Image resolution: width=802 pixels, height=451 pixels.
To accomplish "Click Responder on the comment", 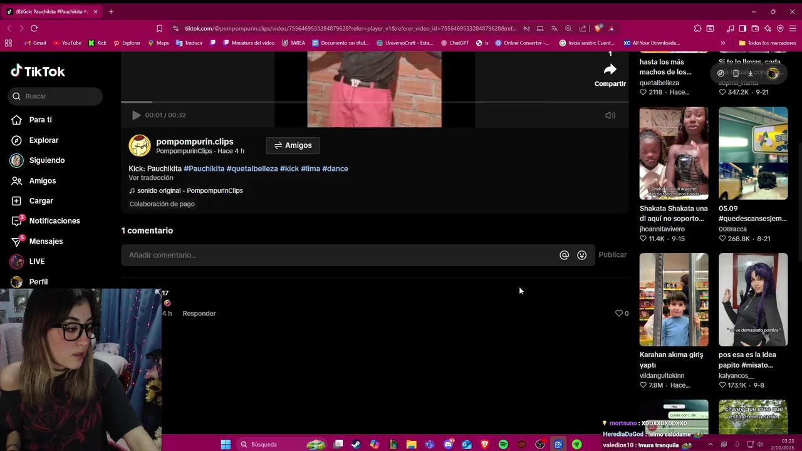I will (199, 313).
